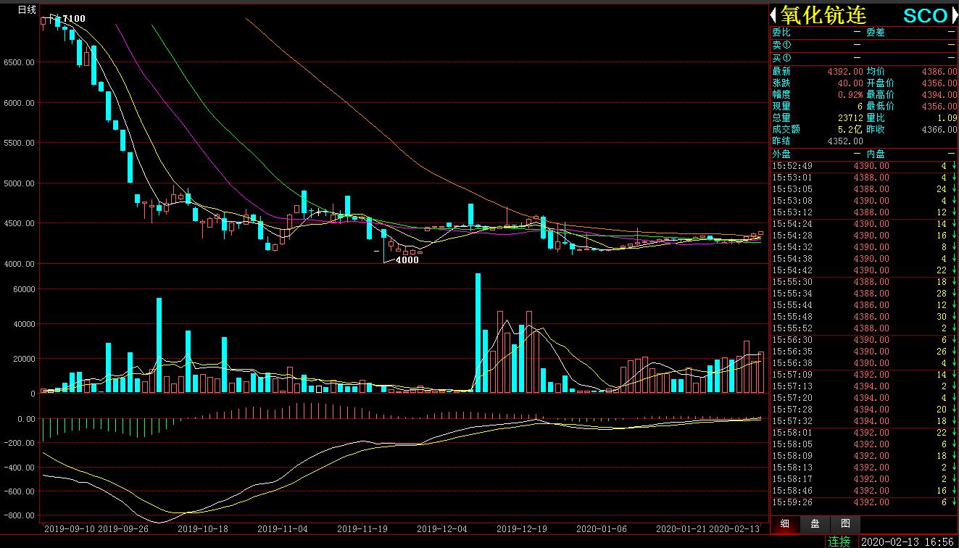
Task: Click the 2020-01-21 date on the time axis
Action: click(681, 529)
